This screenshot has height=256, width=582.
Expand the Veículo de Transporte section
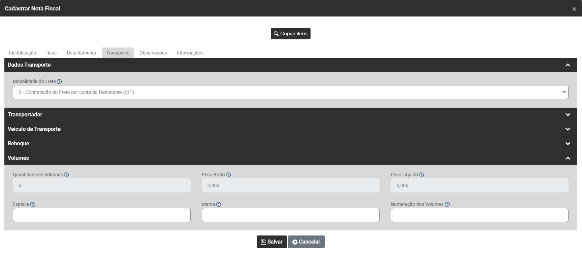point(568,129)
